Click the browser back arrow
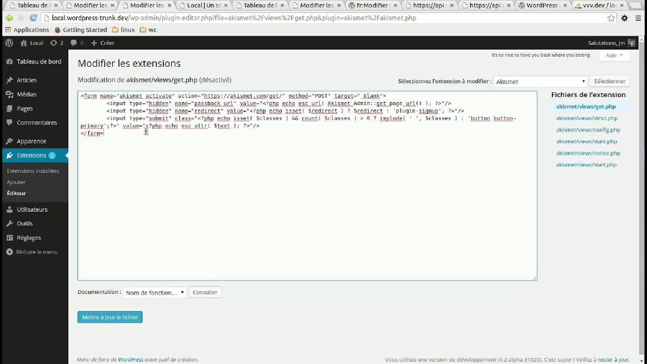647x364 pixels. pyautogui.click(x=9, y=18)
